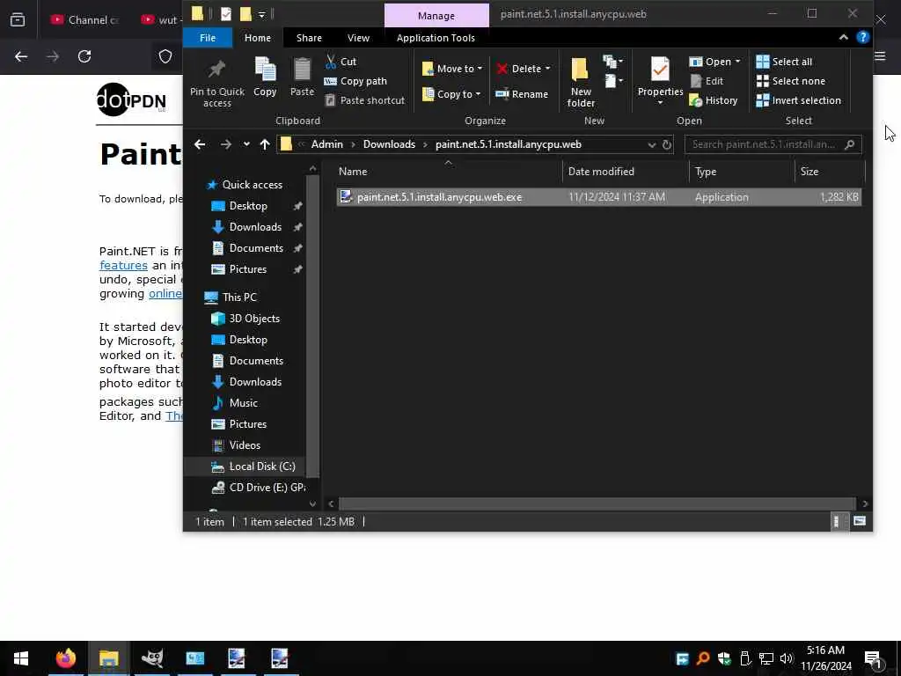The image size is (901, 676).
Task: Switch to the Home tab
Action: pos(258,38)
